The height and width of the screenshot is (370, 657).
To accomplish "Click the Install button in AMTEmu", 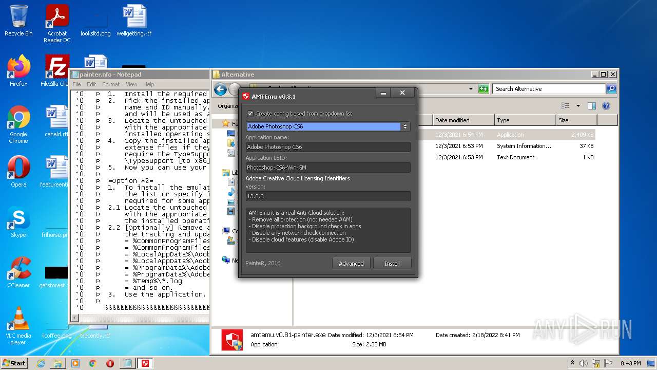I will coord(392,263).
